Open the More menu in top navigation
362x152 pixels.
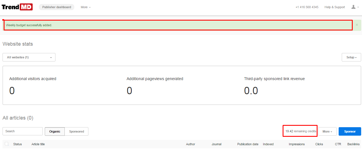[x=86, y=7]
